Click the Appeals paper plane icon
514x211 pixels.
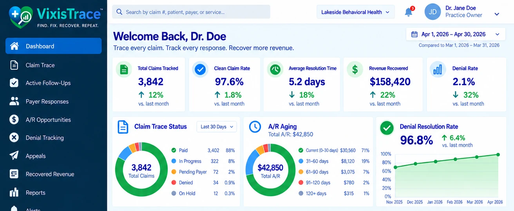(x=14, y=156)
